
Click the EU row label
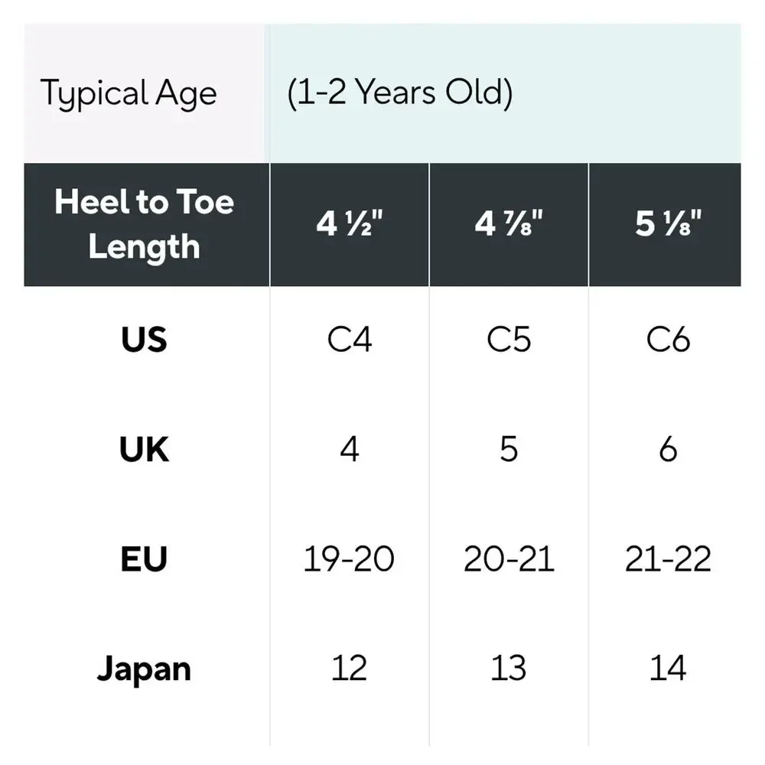pos(145,558)
